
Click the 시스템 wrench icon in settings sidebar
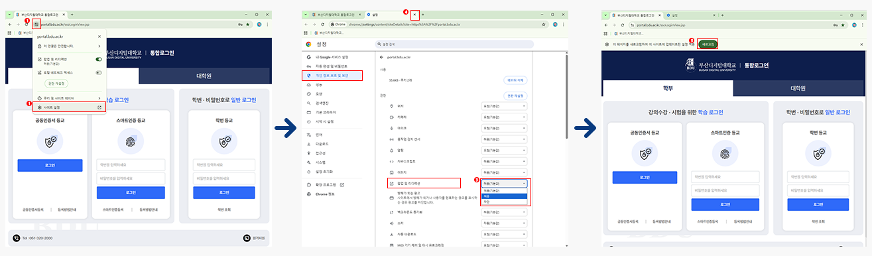(309, 162)
